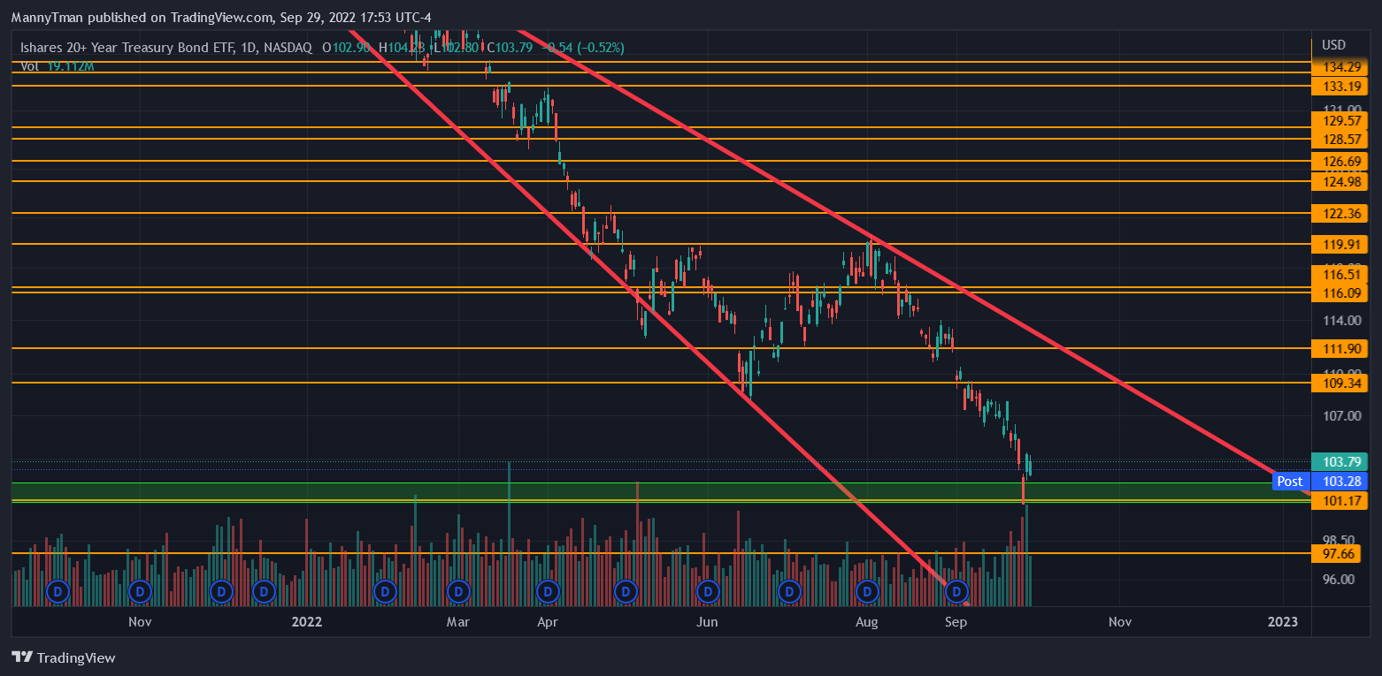
Task: Click the 128.57 price level label
Action: pos(1340,140)
